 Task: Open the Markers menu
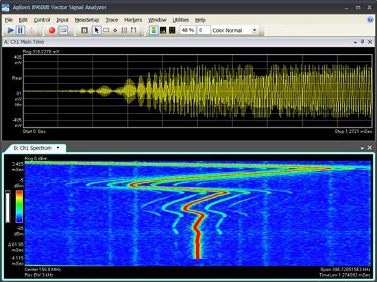click(x=133, y=20)
